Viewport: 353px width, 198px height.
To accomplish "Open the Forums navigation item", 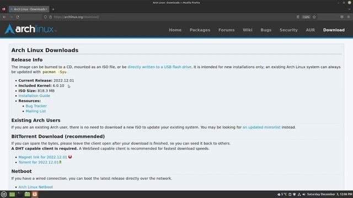I will click(x=227, y=30).
